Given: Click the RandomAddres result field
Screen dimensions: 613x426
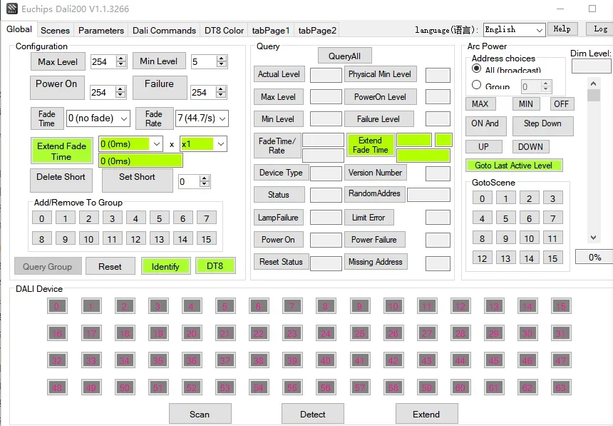Looking at the screenshot, I should tap(428, 195).
